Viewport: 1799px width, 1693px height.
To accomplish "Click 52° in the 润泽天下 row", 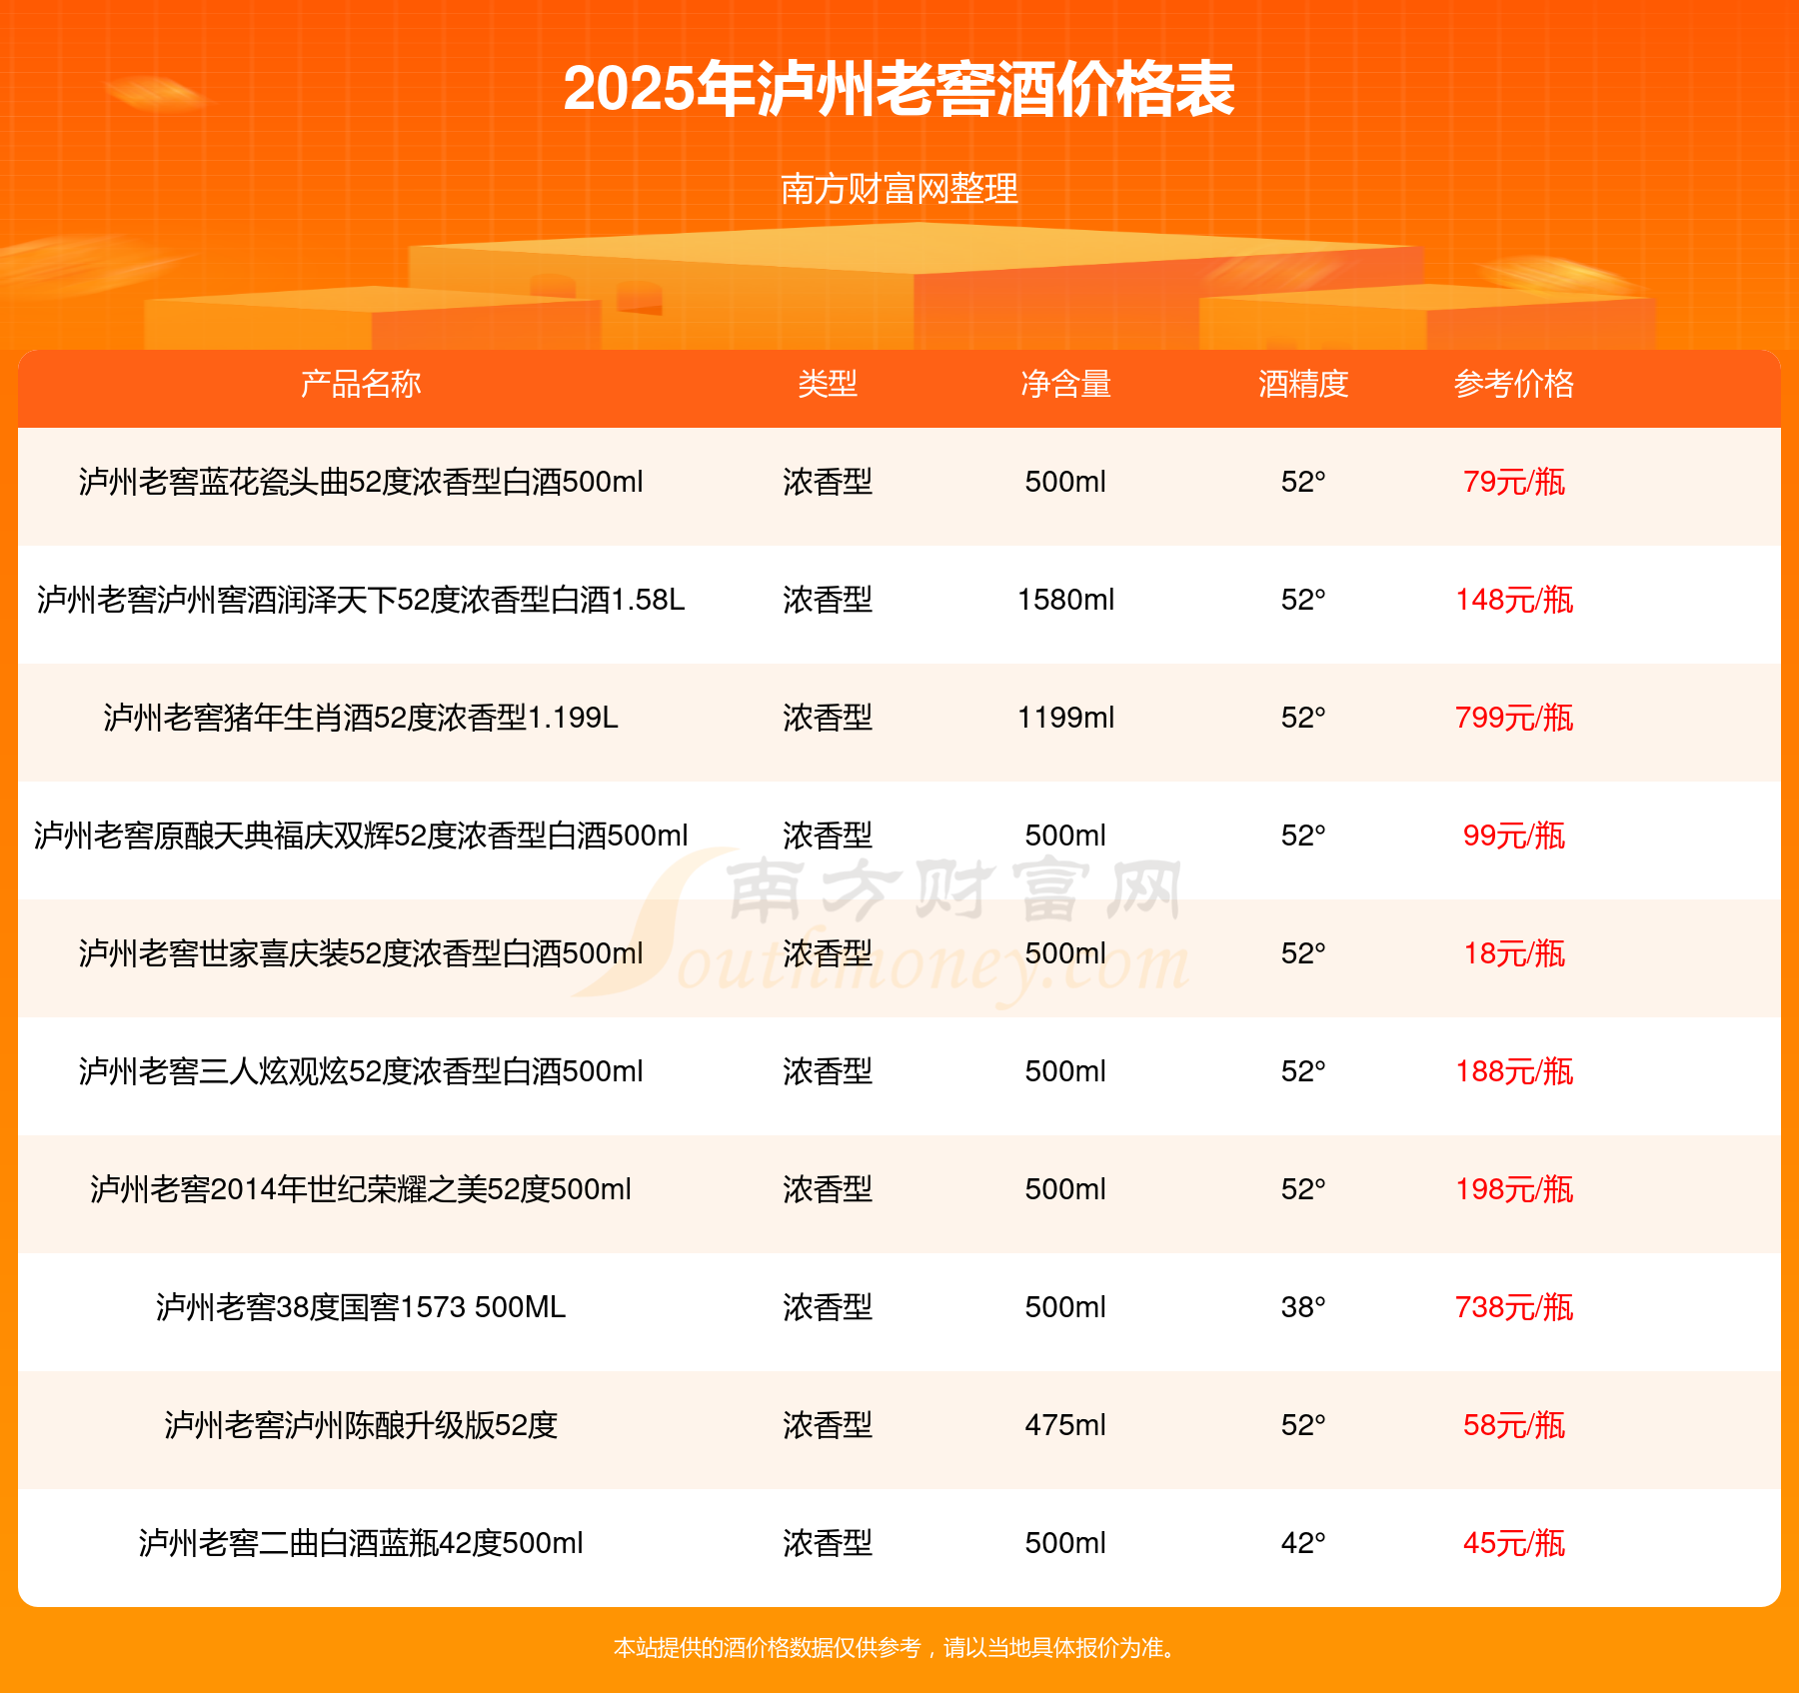I will click(1303, 600).
